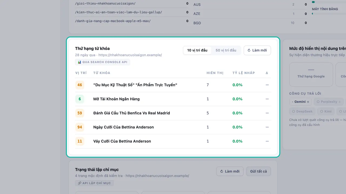This screenshot has height=194, width=346.
Task: Sort table by Hiển thị column header
Action: 215,73
